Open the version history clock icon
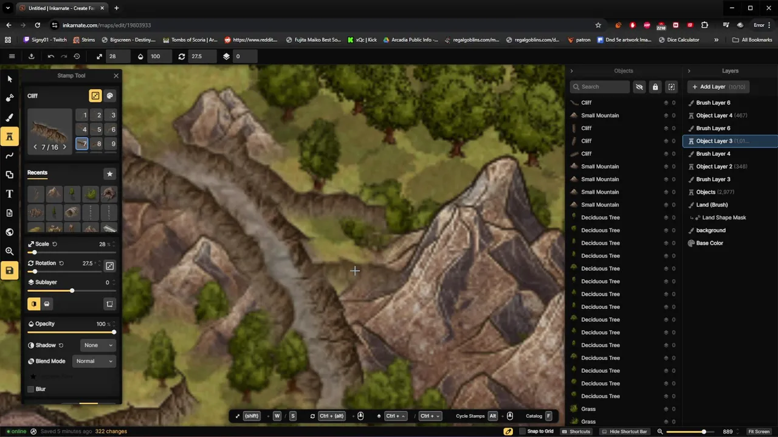 coord(77,56)
